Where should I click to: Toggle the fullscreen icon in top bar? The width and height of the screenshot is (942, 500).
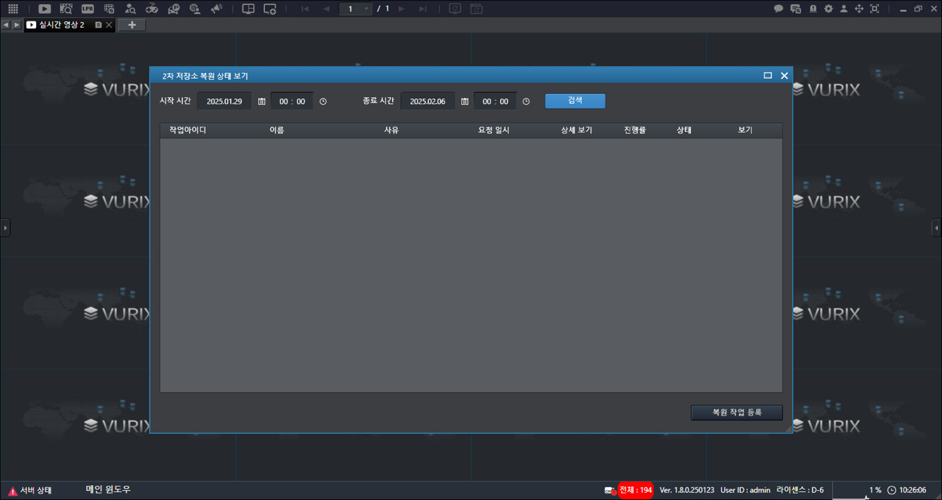tap(874, 9)
